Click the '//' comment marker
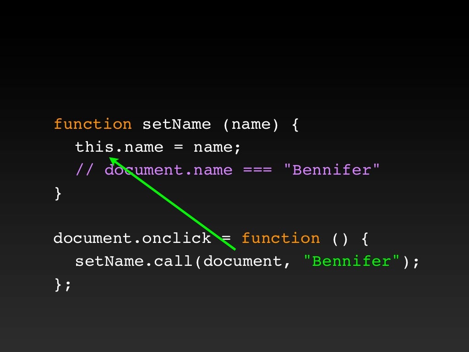 coord(84,170)
